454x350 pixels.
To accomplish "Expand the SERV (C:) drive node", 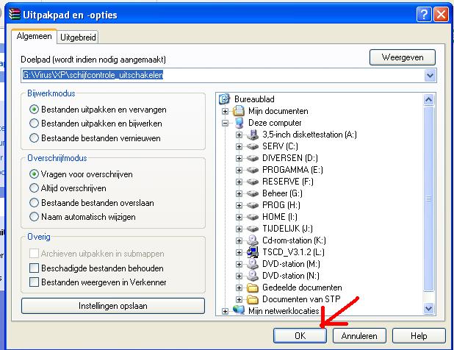I will (239, 146).
